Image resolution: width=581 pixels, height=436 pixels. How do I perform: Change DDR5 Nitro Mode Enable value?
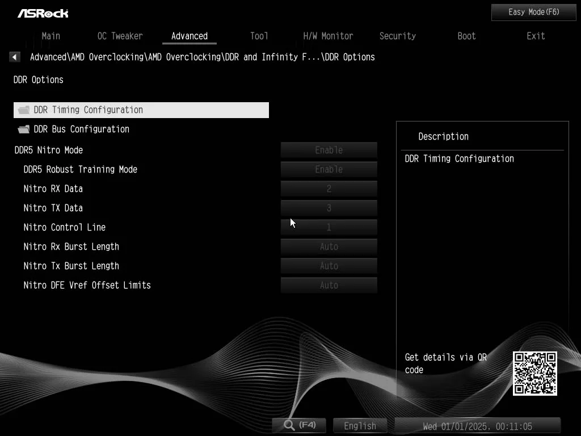click(329, 150)
